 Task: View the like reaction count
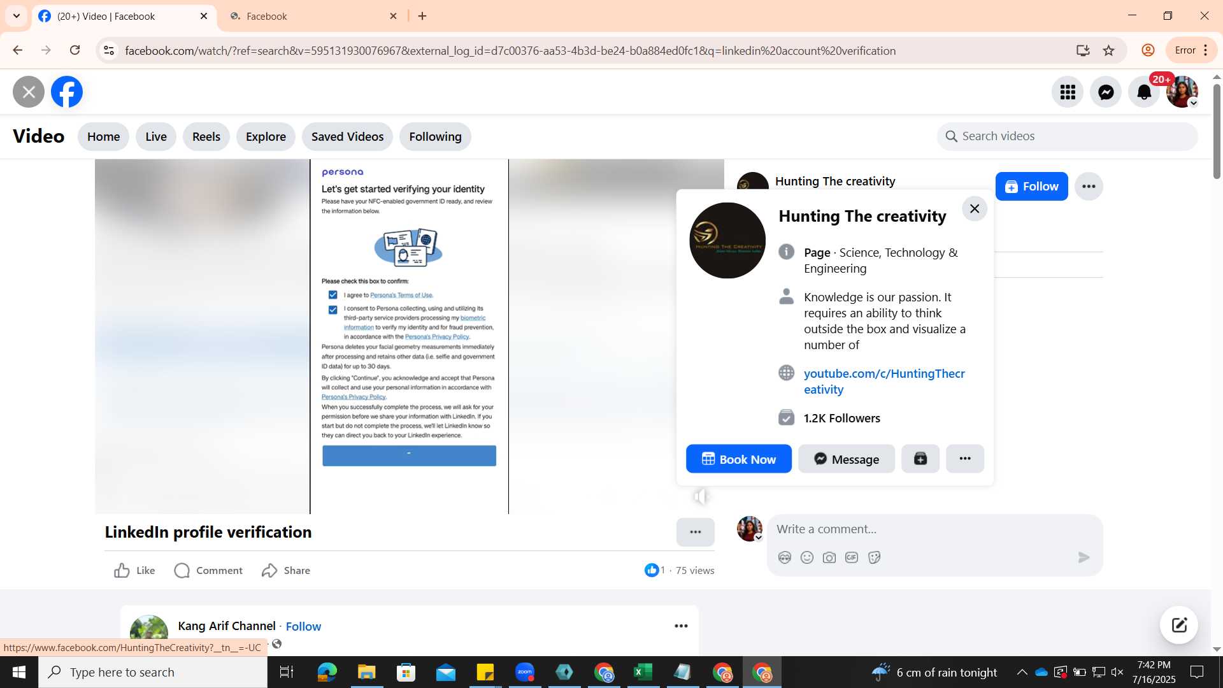click(655, 570)
